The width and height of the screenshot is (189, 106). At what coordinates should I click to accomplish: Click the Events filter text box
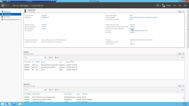(x=34, y=58)
